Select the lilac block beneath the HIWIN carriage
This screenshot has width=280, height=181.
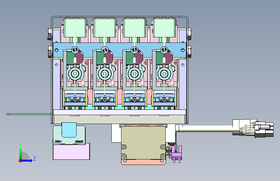pyautogui.click(x=71, y=152)
